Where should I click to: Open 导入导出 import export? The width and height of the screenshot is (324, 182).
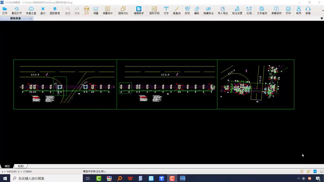click(x=223, y=11)
